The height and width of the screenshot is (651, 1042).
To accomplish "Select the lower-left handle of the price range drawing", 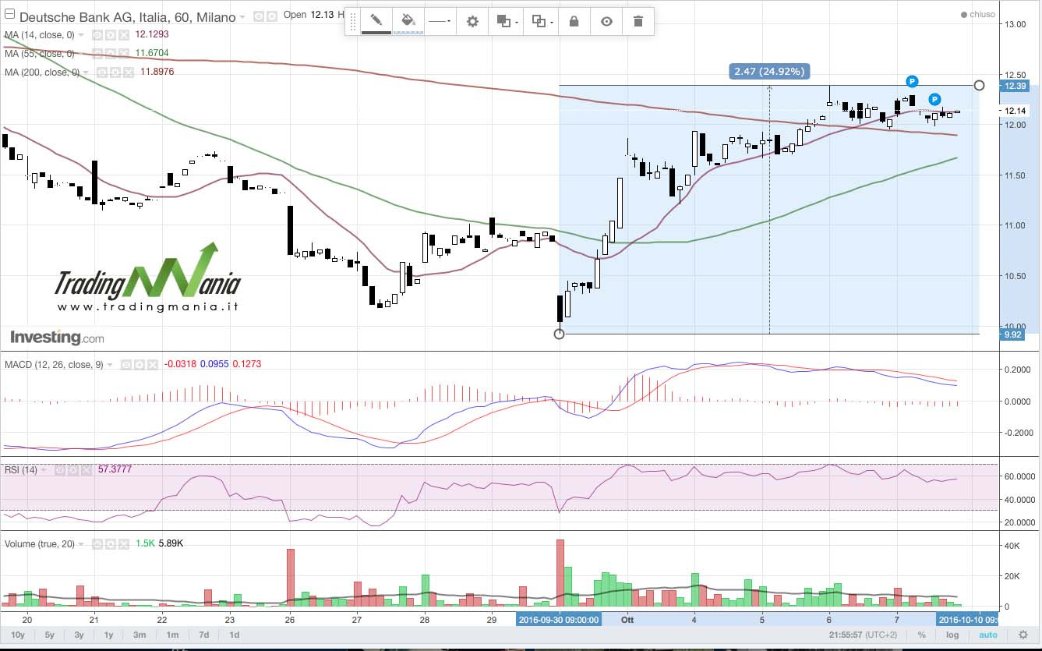I will 559,334.
